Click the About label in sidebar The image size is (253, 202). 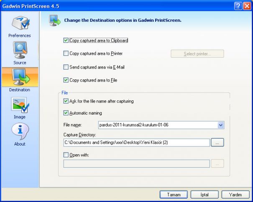[x=20, y=144]
